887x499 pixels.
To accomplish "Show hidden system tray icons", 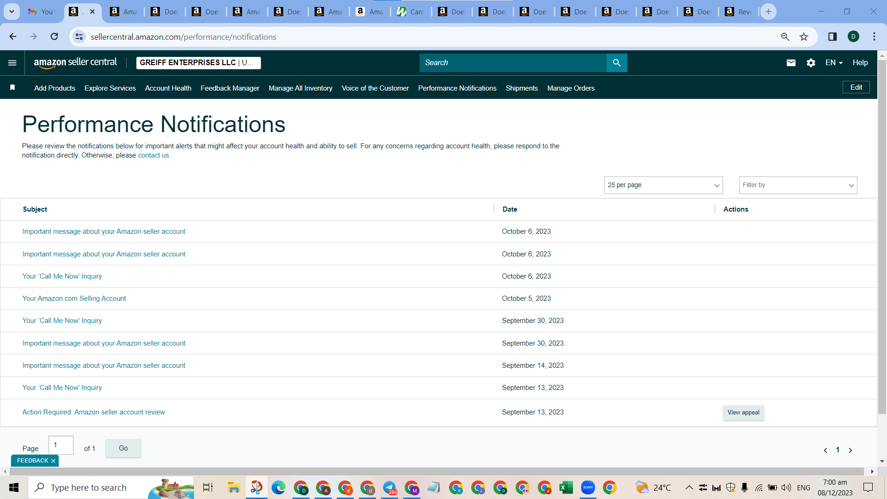I will coord(689,487).
